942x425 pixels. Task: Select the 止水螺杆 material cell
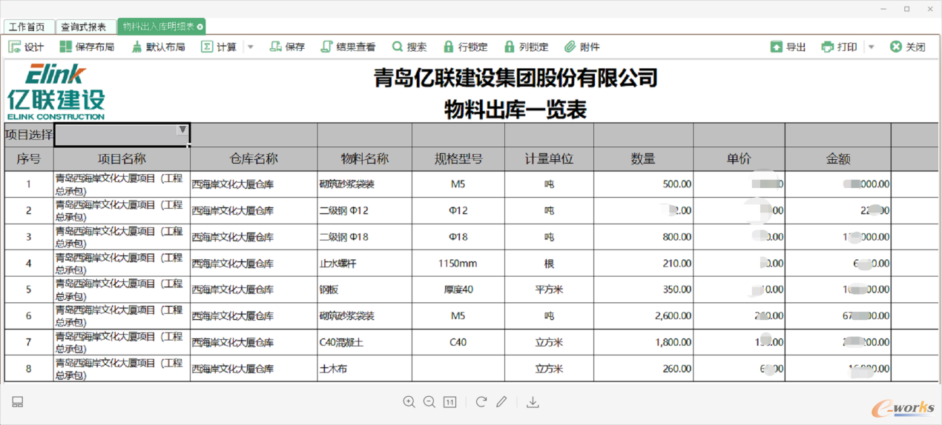[x=364, y=263]
